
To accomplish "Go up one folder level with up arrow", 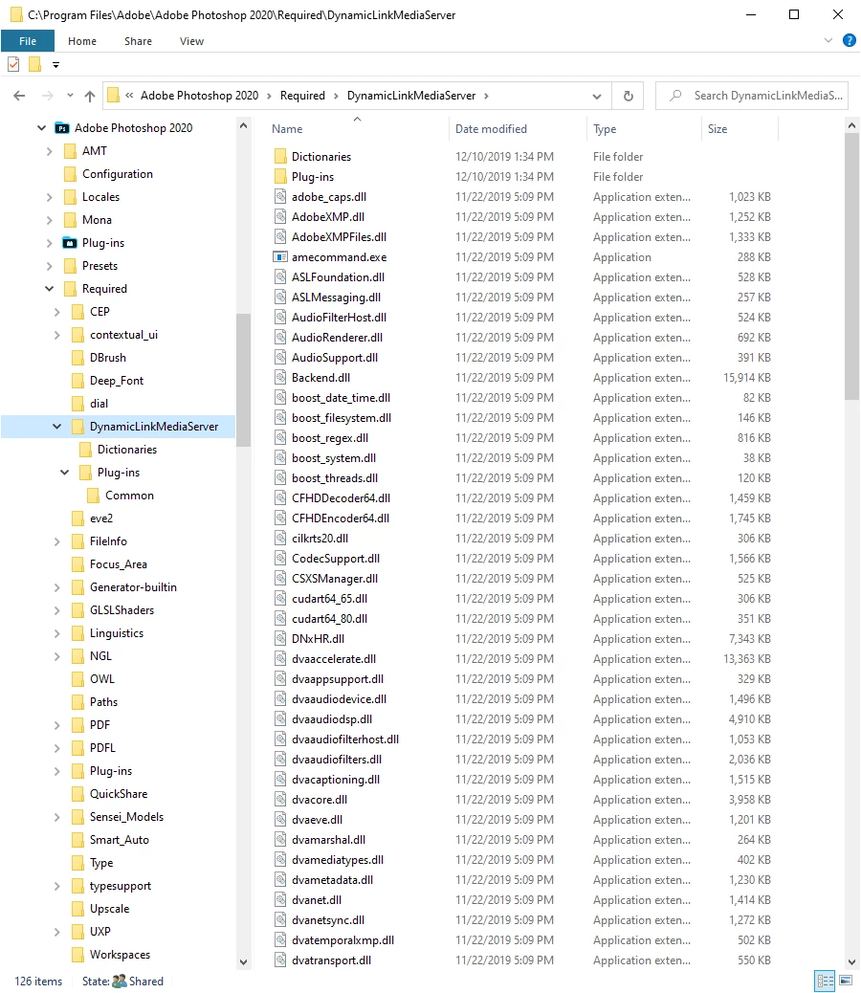I will click(x=90, y=96).
